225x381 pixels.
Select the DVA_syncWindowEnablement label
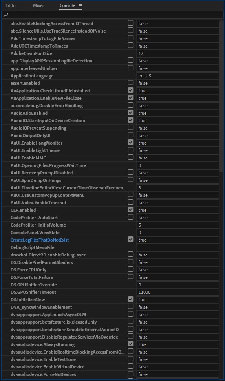(41, 307)
